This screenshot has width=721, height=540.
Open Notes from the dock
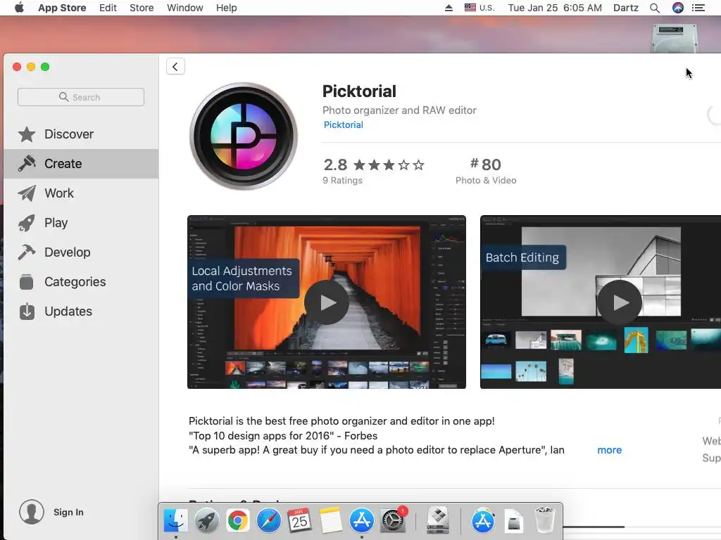331,521
